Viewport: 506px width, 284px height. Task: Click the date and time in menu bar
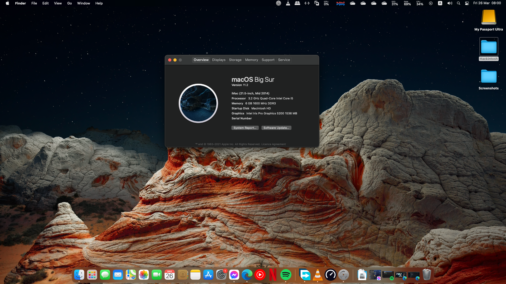(x=487, y=3)
